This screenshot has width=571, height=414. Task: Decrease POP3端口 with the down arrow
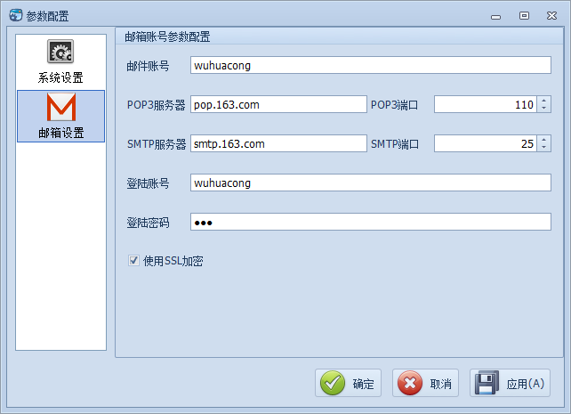point(543,109)
